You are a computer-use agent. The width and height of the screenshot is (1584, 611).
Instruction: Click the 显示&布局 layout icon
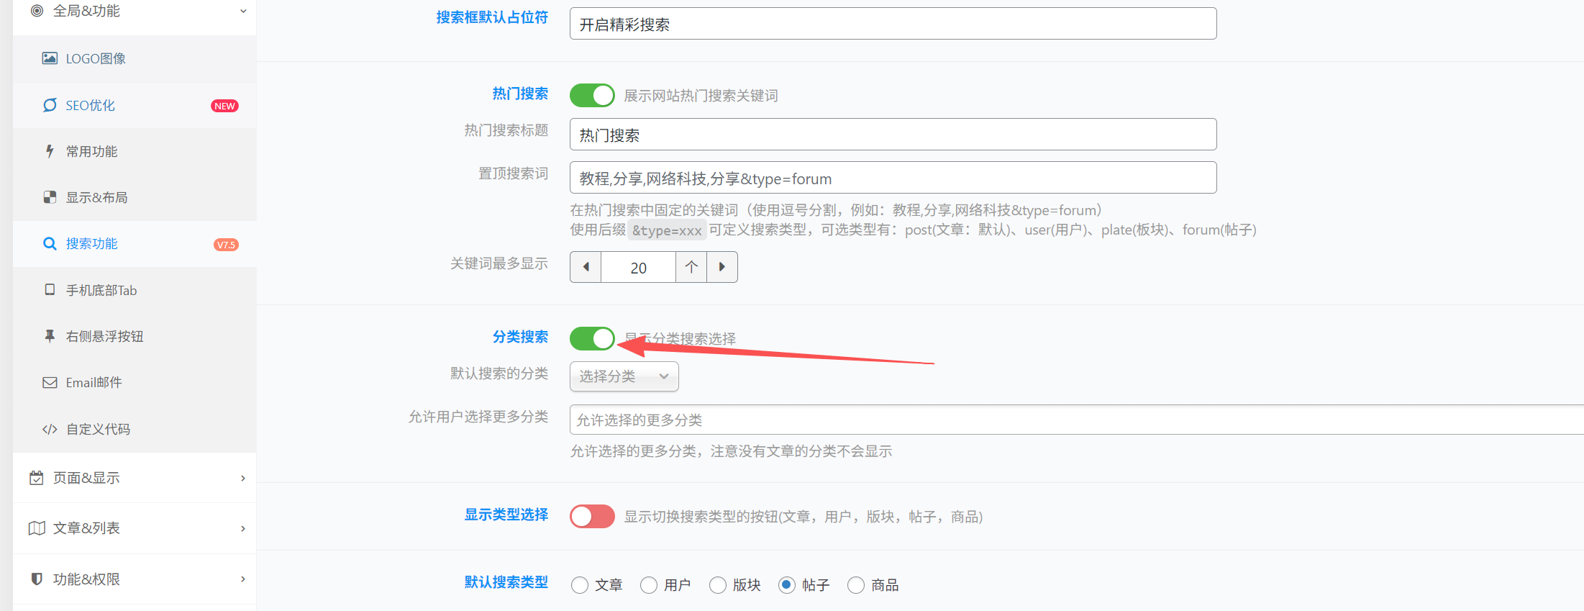(x=50, y=197)
